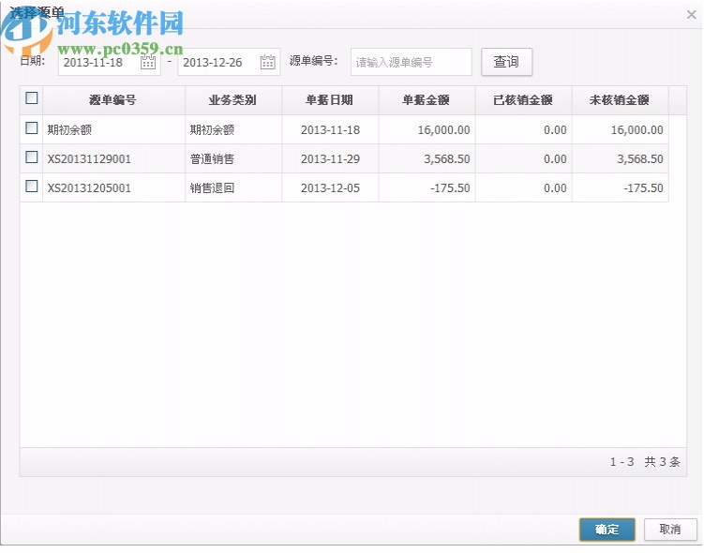
Task: Click the 未核销金额 cell 16,000.00
Action: click(x=620, y=129)
